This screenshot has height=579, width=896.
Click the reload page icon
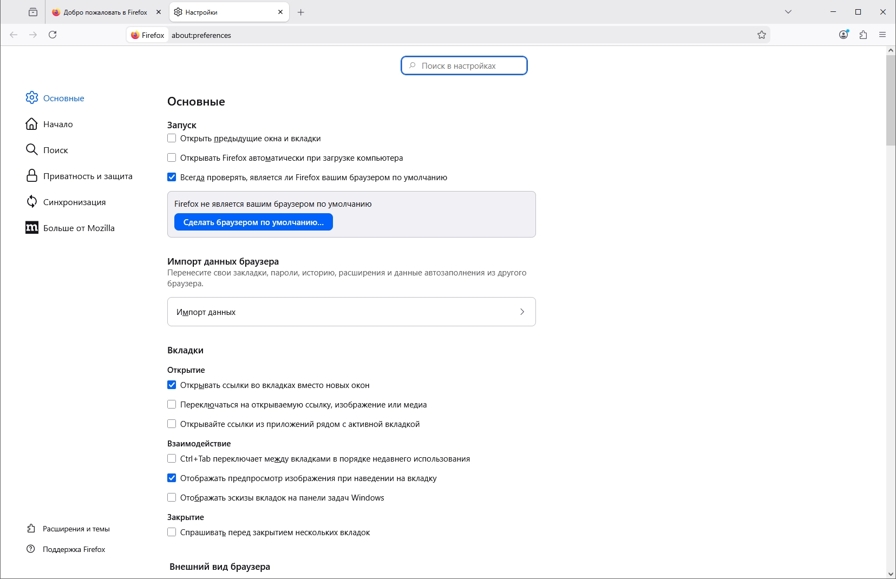[53, 35]
